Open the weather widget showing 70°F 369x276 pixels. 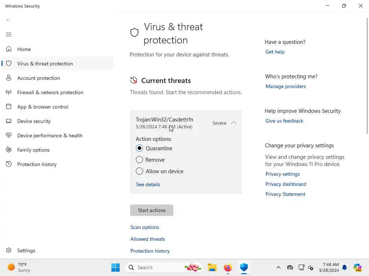coord(19,267)
